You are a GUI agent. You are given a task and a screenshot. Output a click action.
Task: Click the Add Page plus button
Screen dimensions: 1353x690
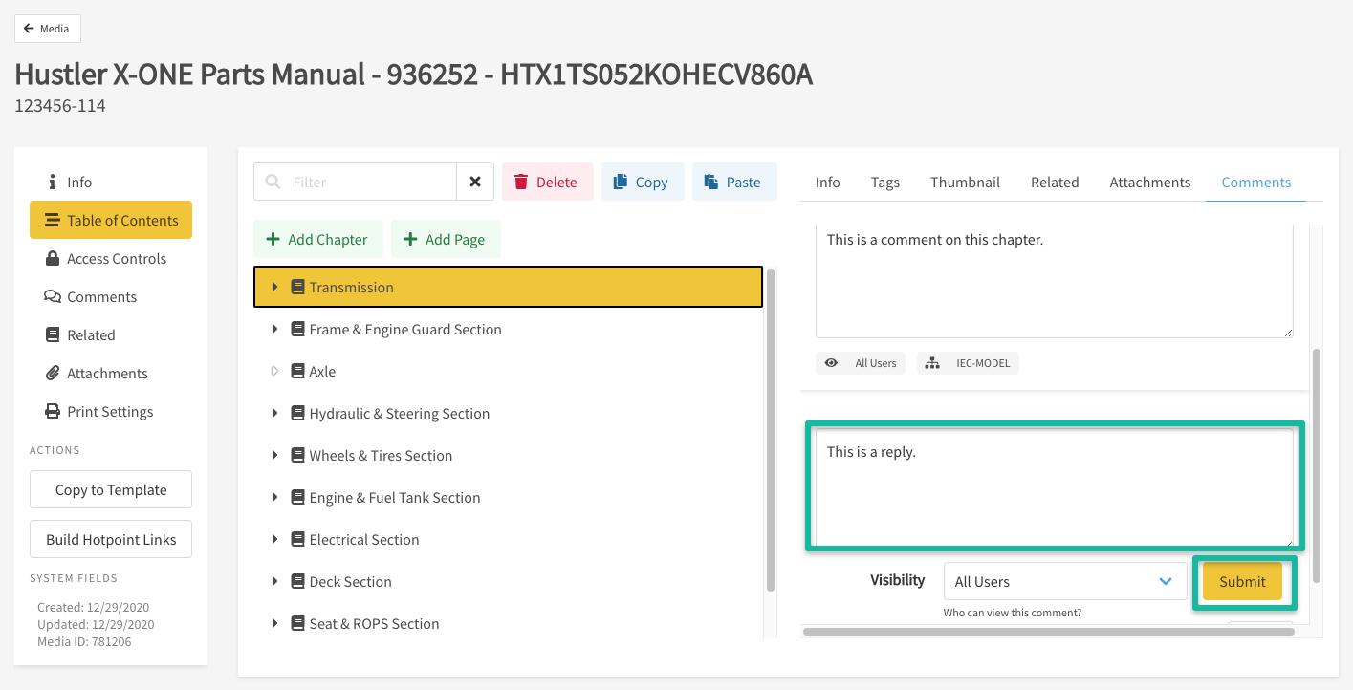pos(445,239)
